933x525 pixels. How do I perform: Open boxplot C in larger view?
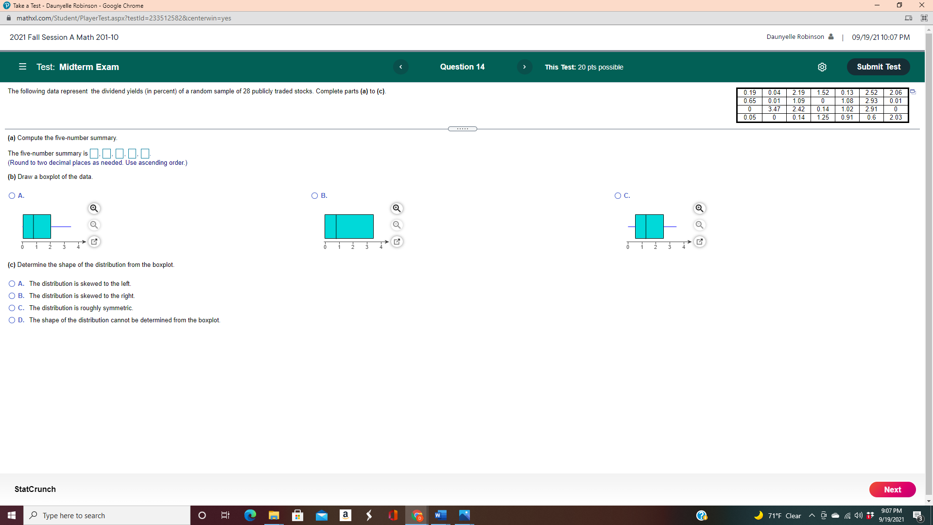700,241
